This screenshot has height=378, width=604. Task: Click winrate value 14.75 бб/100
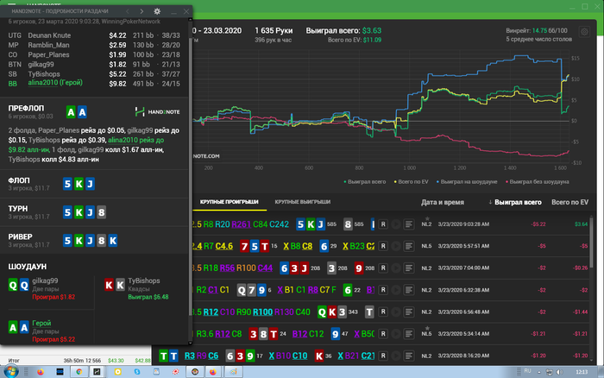coord(550,30)
